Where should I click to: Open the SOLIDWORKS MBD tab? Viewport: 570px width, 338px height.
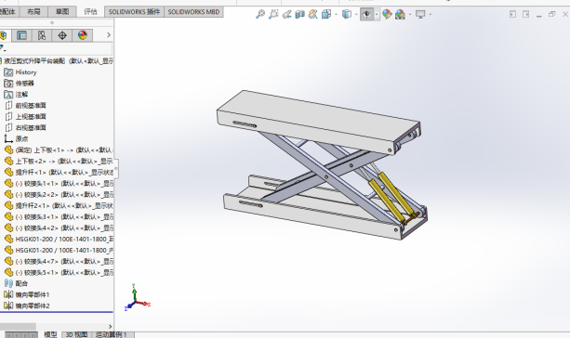[193, 12]
